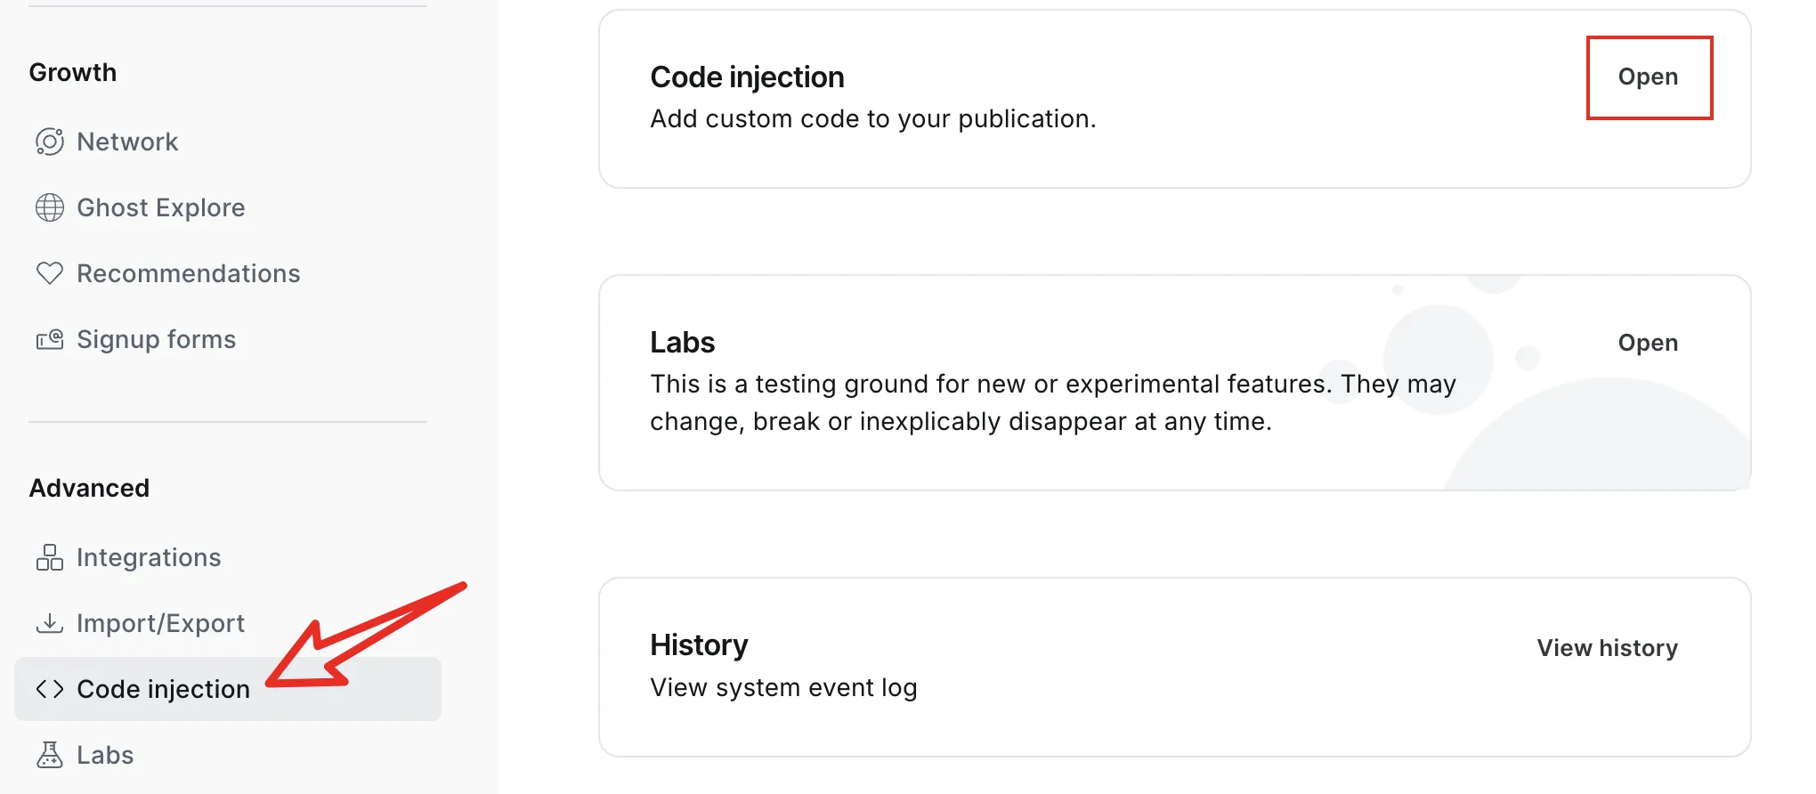
Task: Click the Signup forms icon
Action: coord(52,338)
